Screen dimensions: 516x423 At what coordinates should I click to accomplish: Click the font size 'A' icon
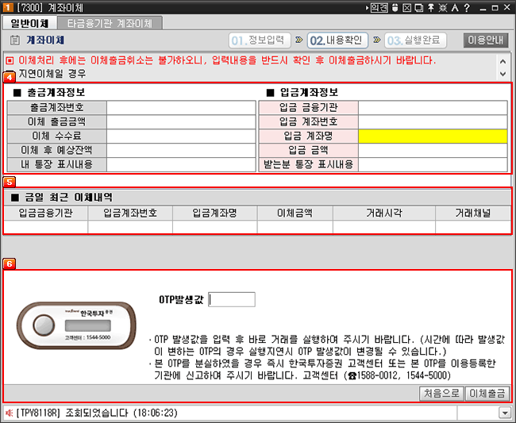453,8
